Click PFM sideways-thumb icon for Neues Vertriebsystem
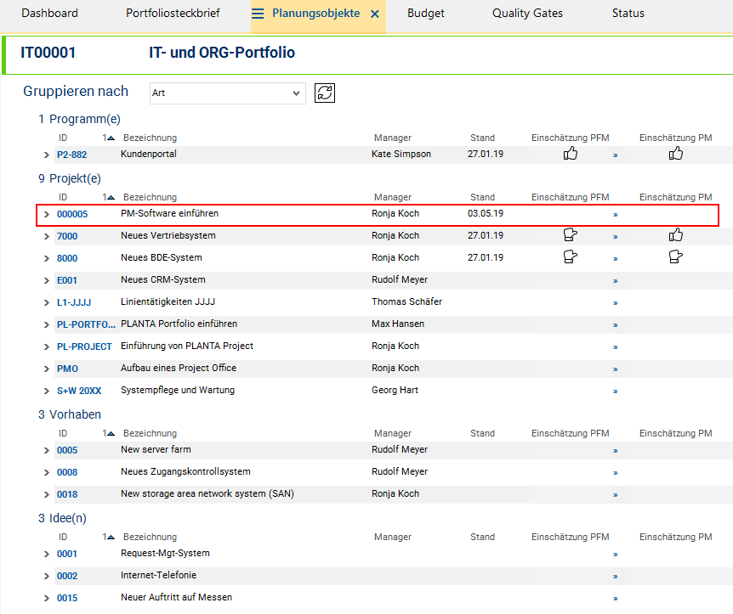Image resolution: width=733 pixels, height=614 pixels. pyautogui.click(x=571, y=235)
